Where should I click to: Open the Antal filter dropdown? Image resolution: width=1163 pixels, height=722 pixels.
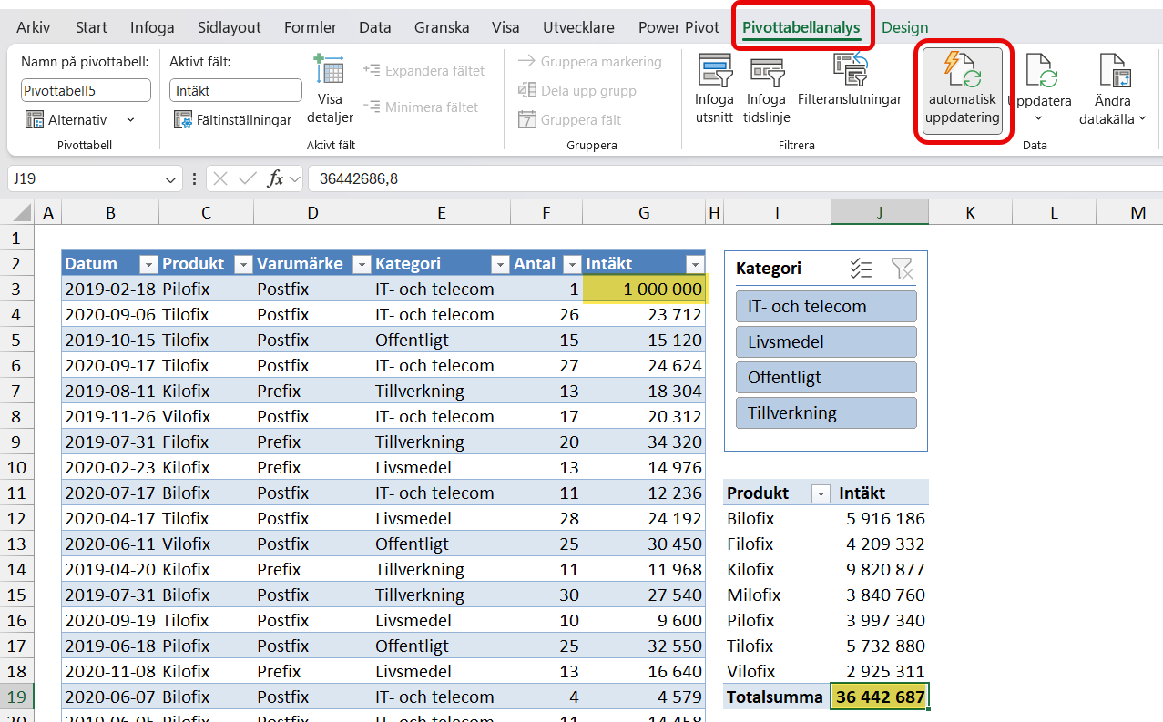point(571,264)
